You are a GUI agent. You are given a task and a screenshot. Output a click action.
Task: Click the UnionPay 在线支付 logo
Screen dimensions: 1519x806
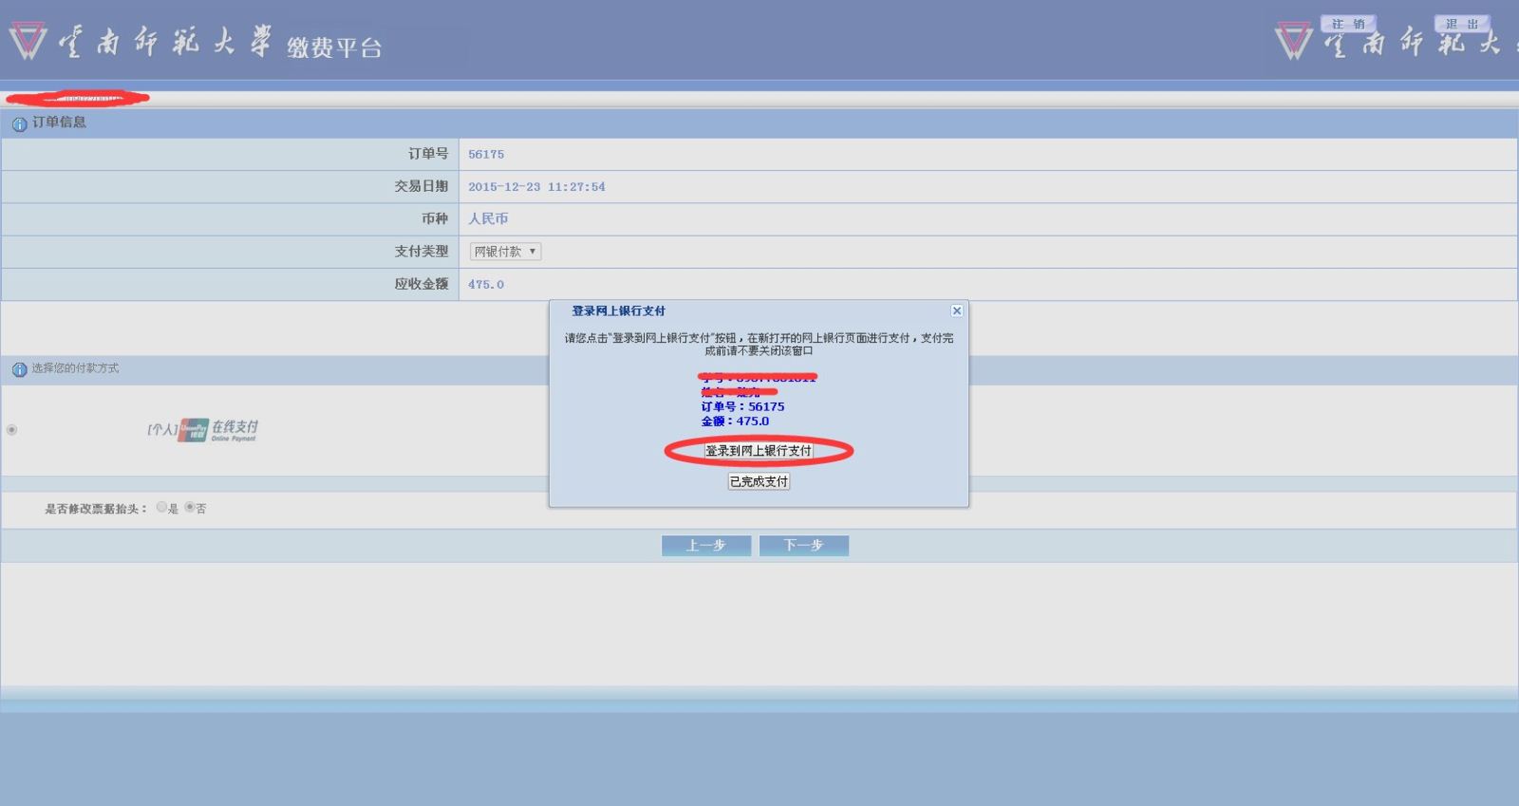pyautogui.click(x=217, y=430)
